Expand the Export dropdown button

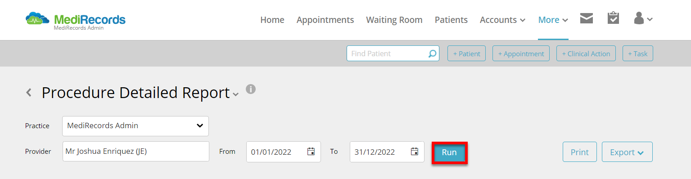[x=627, y=152]
